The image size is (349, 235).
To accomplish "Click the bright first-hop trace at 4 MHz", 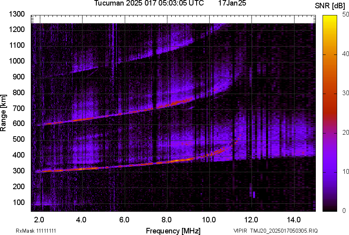I will point(82,169).
